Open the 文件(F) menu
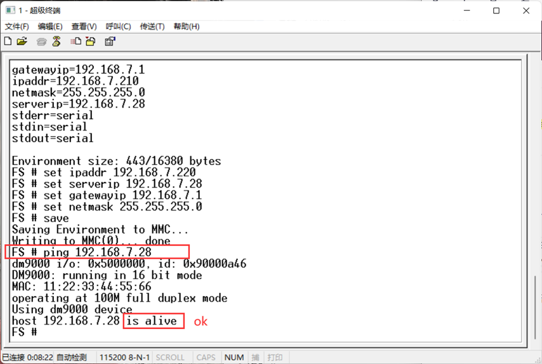Screen dimensions: 542x364 pyautogui.click(x=17, y=27)
